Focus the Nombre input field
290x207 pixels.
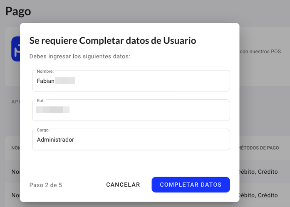pos(131,81)
